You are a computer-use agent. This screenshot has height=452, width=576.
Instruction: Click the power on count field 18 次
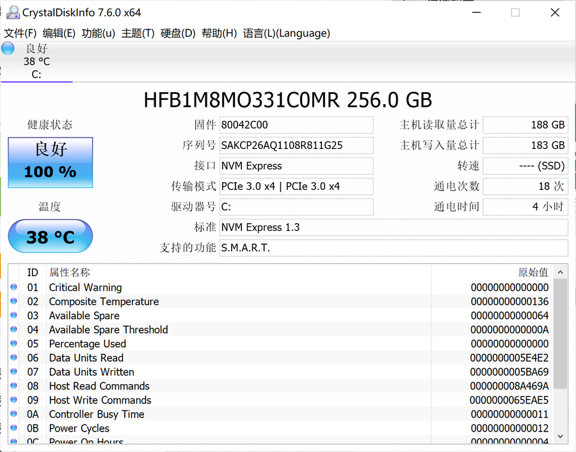[525, 187]
